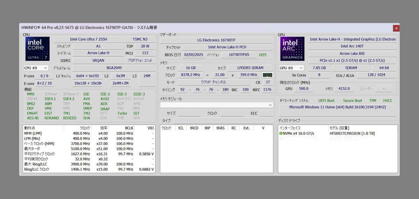
Task: Click the LG Electronics 16T90TP motherboard field
Action: 216,40
